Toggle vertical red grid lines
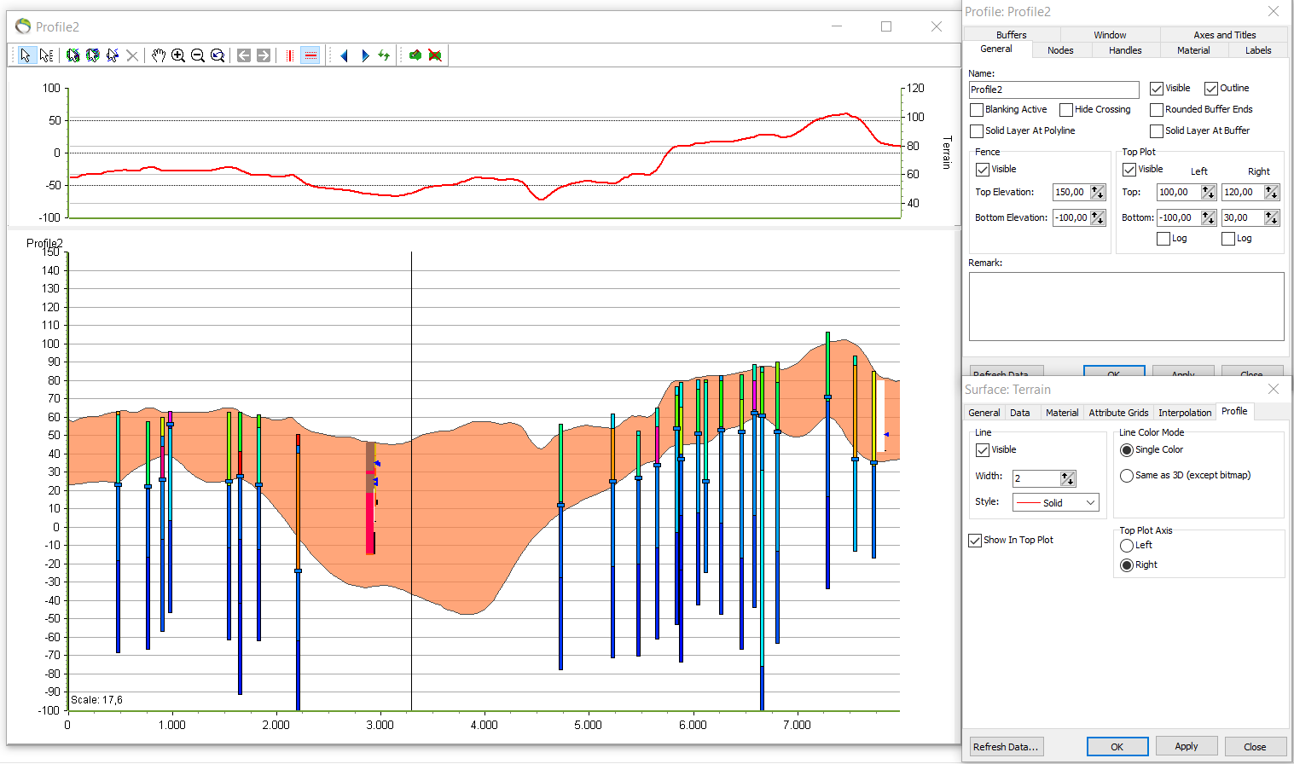Screen dimensions: 1294x764 [290, 55]
